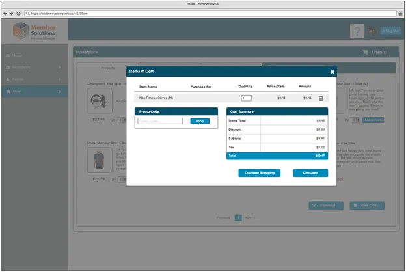Click the $27.99 product price
This screenshot has height=272, width=406.
(99, 120)
